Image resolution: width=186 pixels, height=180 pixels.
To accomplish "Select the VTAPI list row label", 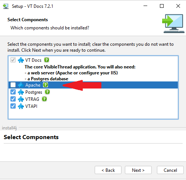I will (x=31, y=106).
